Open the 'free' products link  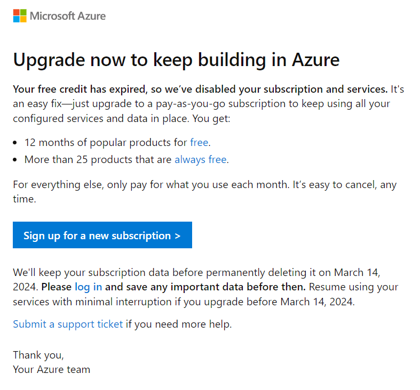[200, 142]
